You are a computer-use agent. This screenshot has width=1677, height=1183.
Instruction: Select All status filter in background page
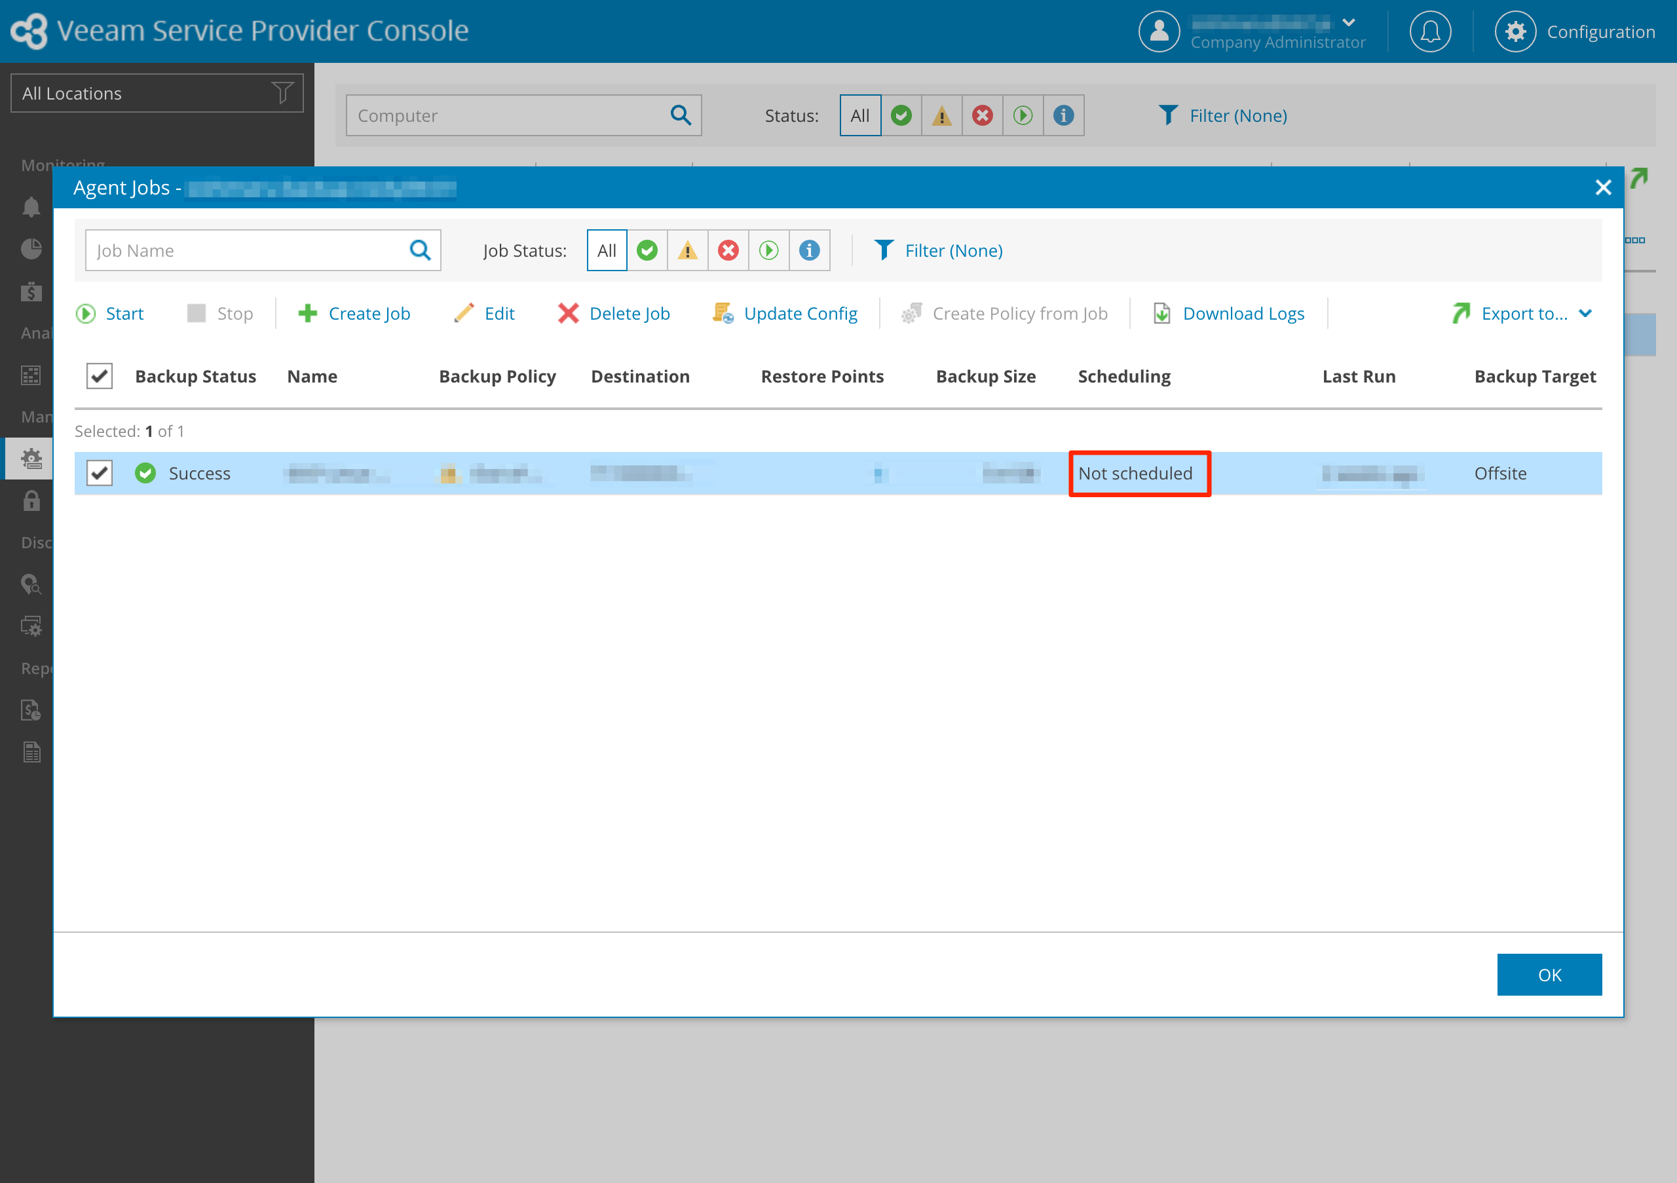(x=860, y=115)
